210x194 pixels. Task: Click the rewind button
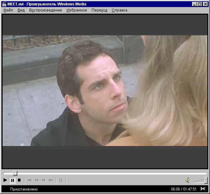(36, 180)
